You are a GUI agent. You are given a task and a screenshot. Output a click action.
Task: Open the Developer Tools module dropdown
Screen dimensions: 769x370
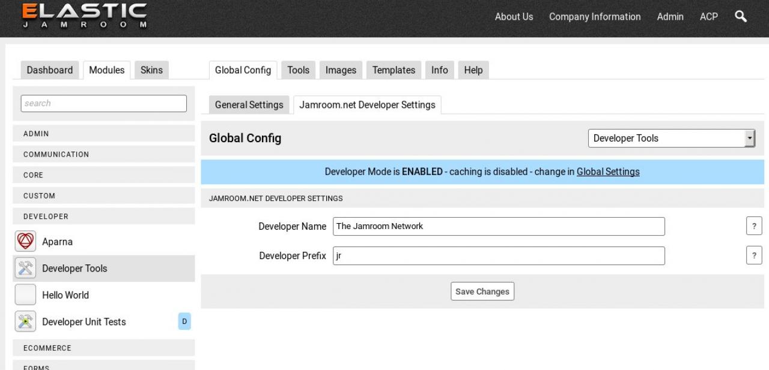[671, 138]
